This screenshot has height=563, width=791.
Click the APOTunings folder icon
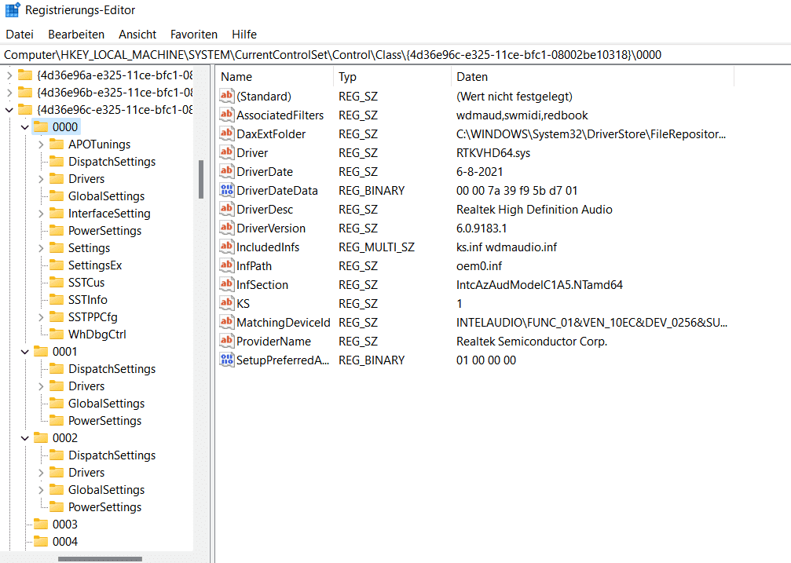click(x=57, y=144)
